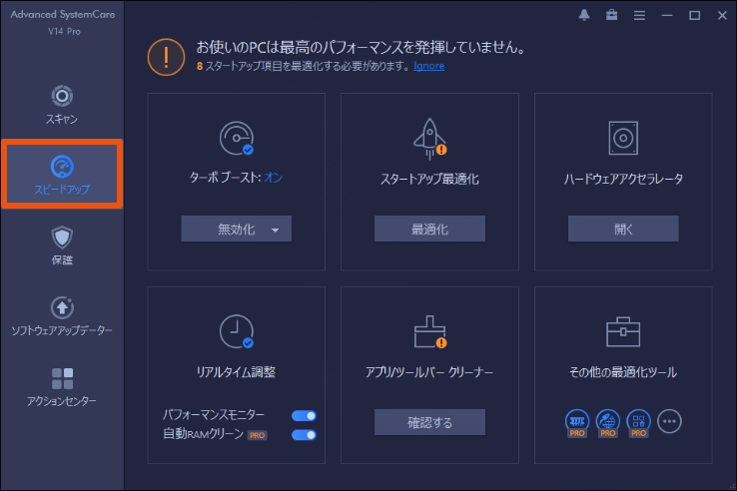Expand the 無効化 dropdown arrow
The image size is (737, 491).
pos(275,230)
